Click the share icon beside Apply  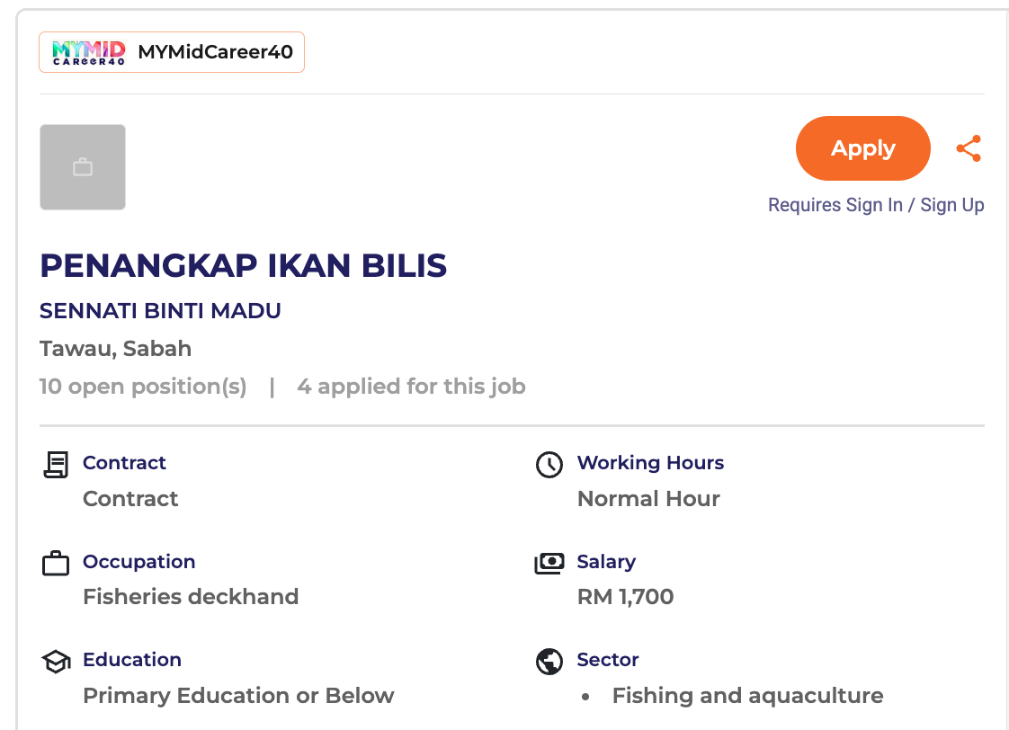pyautogui.click(x=969, y=149)
